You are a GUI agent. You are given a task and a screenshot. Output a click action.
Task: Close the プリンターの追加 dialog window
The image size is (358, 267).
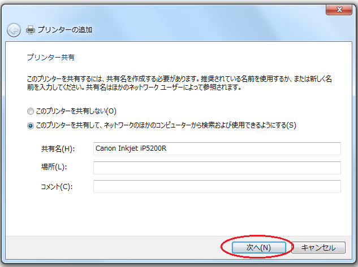click(339, 10)
